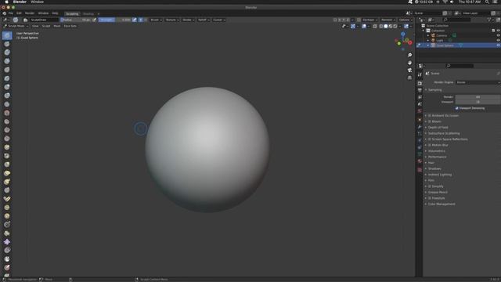Image resolution: width=501 pixels, height=282 pixels.
Task: Open the Texture properties tab
Action: pos(420,170)
